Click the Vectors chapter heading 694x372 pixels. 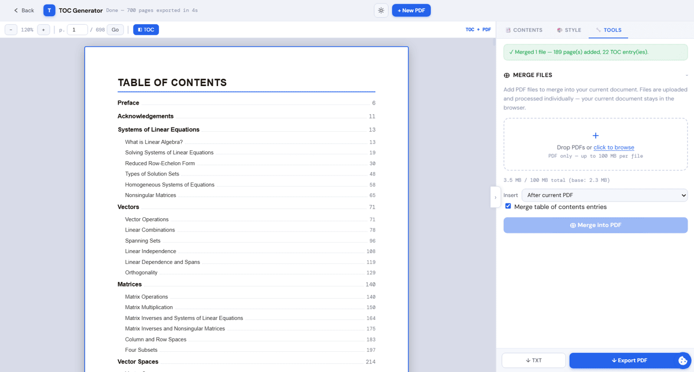pos(246,207)
